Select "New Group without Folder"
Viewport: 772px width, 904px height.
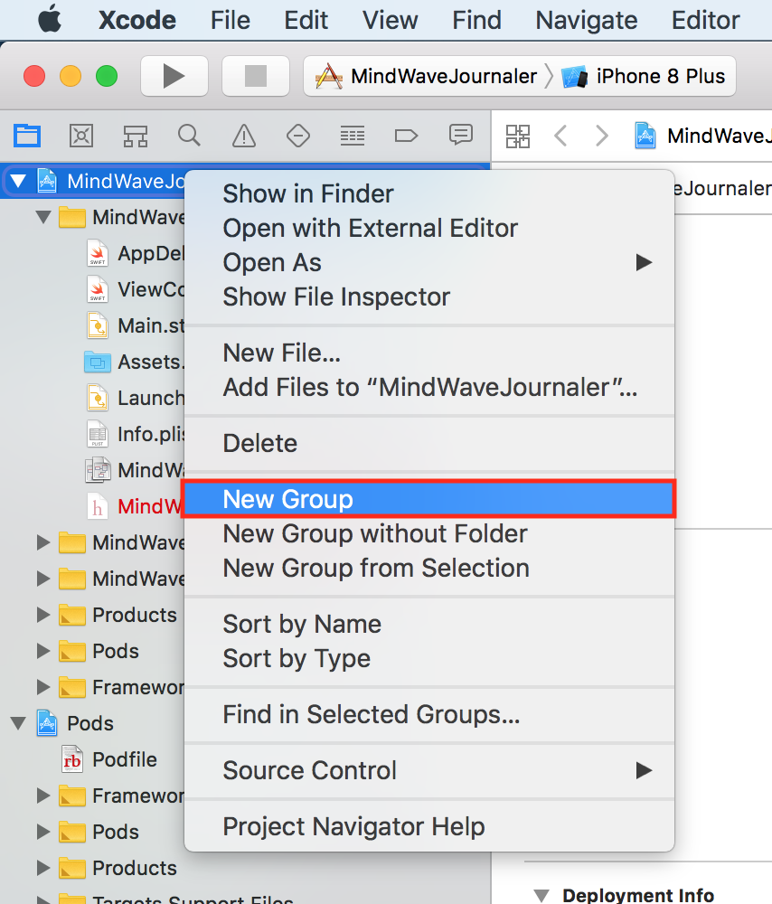[x=374, y=533]
